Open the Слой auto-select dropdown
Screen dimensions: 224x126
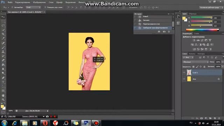click(x=33, y=7)
